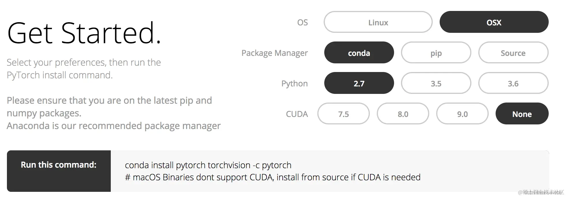
Task: Click the 'Get Started.' heading
Action: 84,33
